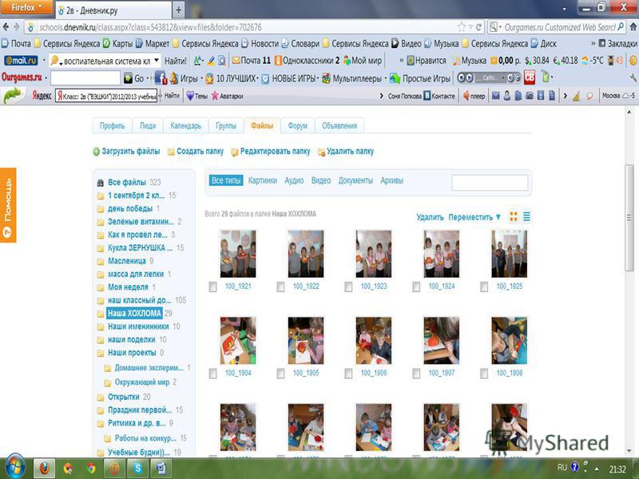Click the Ourgames.ru logo
This screenshot has height=479, width=639.
22,77
